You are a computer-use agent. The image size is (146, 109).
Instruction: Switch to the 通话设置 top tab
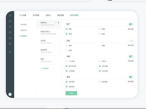tap(61, 15)
